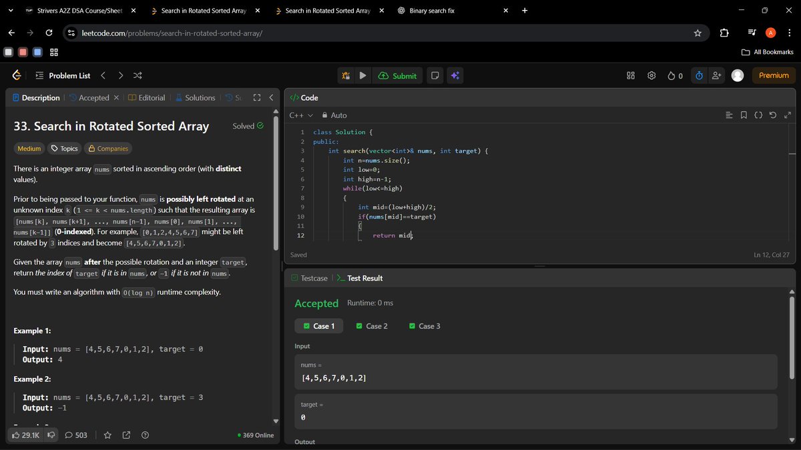Run the code with the play icon

[x=362, y=75]
